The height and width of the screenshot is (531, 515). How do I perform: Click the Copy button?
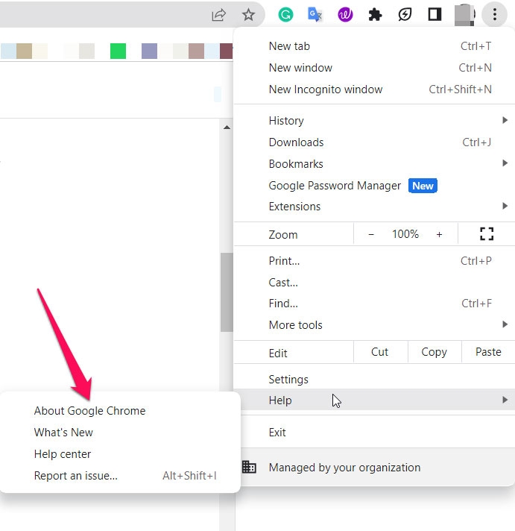click(x=434, y=352)
